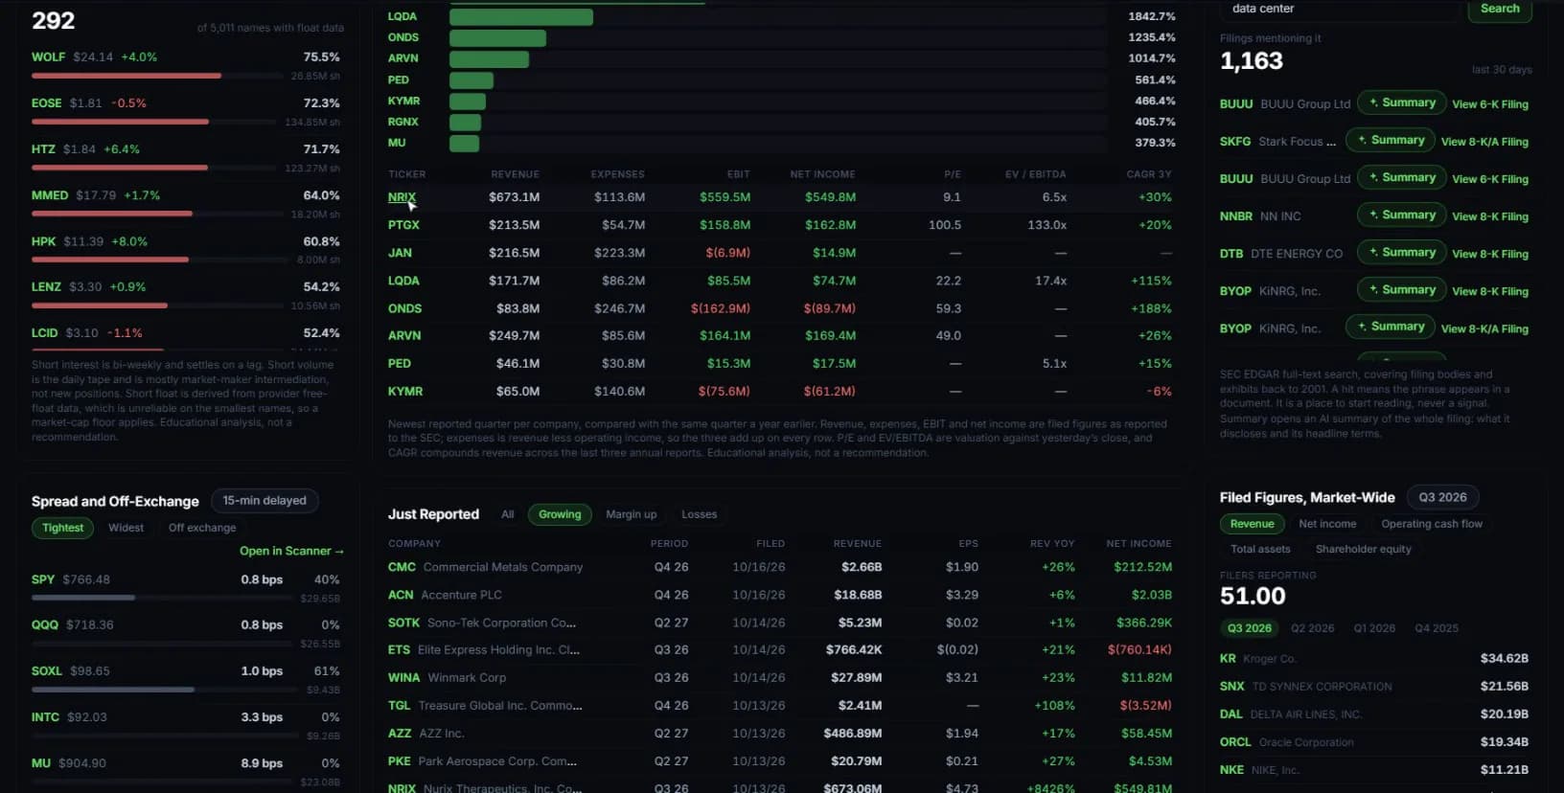
Task: Click ETS net income value $(760.14K)
Action: tap(1139, 650)
